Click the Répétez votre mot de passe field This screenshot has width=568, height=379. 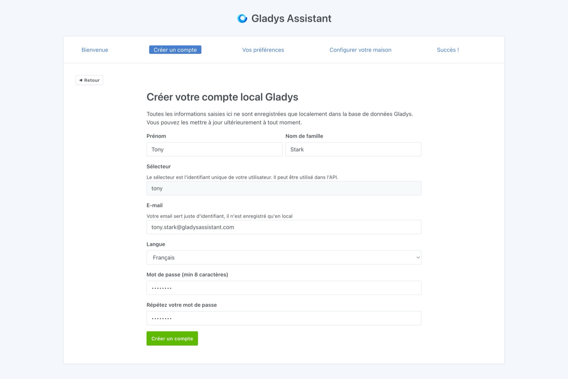tap(284, 318)
